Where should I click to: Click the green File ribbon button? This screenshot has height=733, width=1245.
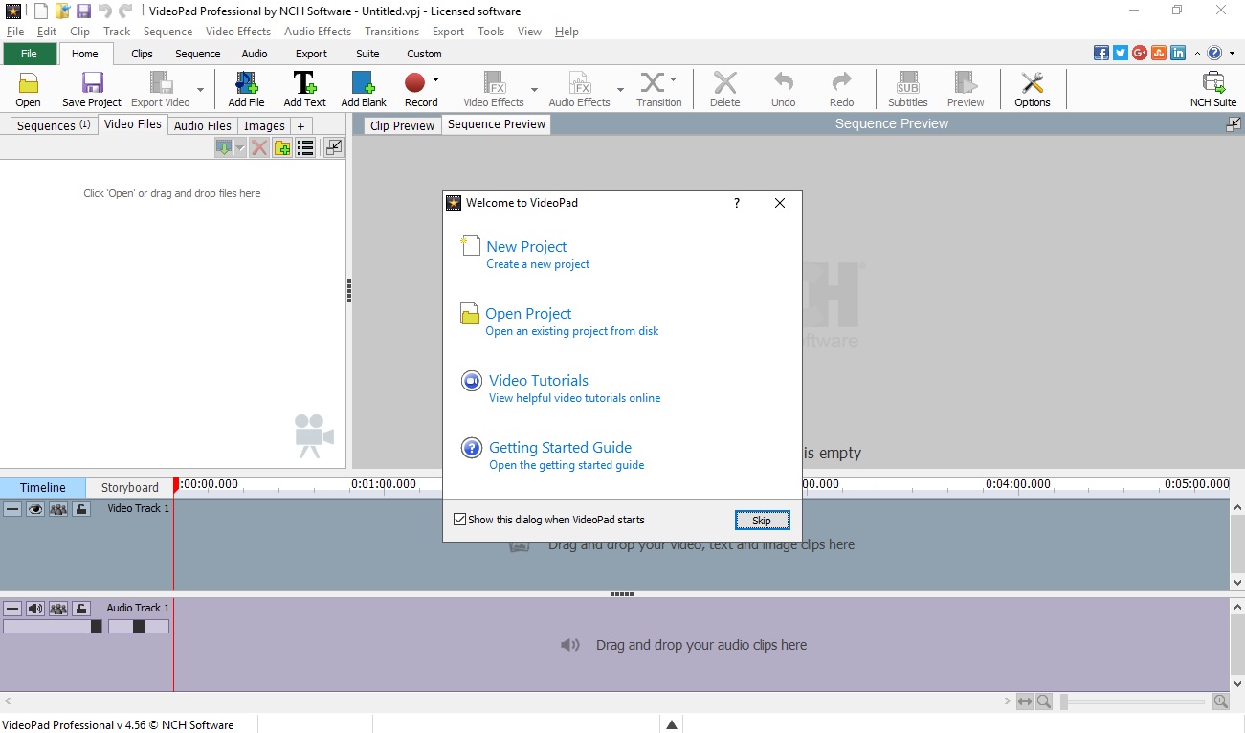(x=29, y=54)
